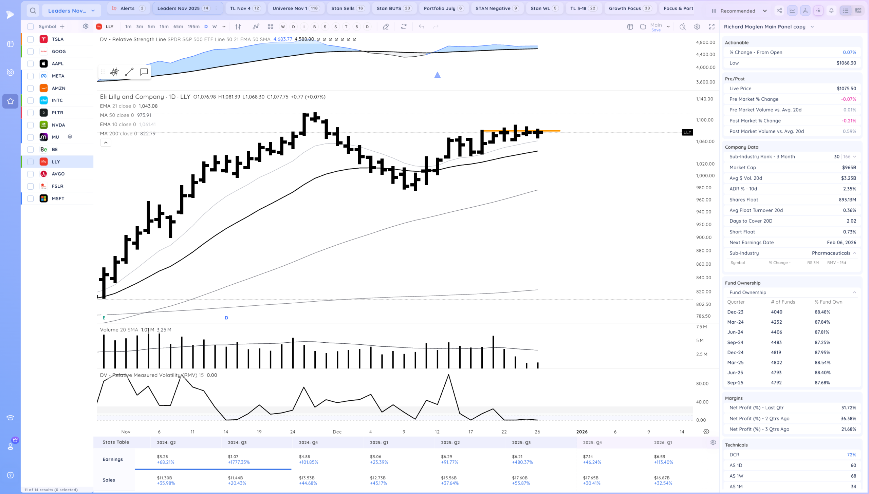Click the refresh chart icon
This screenshot has width=869, height=494.
click(x=404, y=26)
